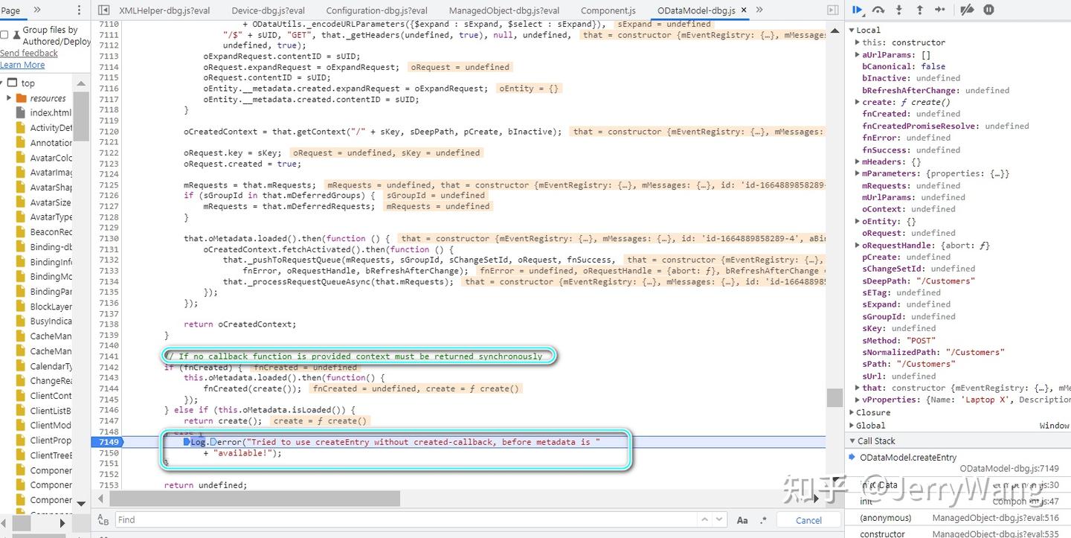Click the Step over next function call icon
1071x538 pixels.
pos(878,10)
